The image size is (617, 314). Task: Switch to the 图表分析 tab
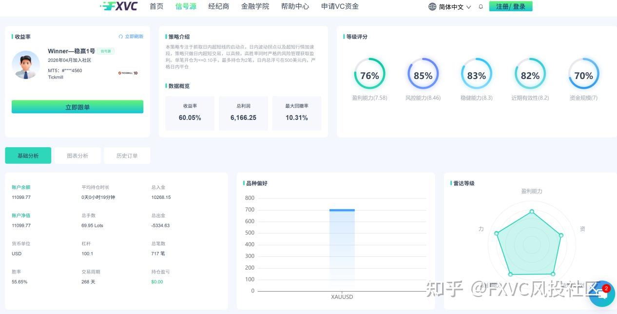point(77,155)
